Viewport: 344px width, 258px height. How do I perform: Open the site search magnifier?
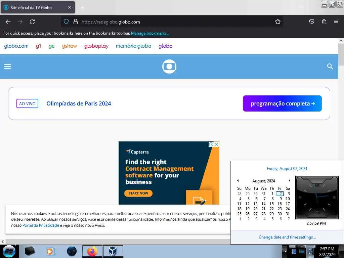(x=330, y=66)
